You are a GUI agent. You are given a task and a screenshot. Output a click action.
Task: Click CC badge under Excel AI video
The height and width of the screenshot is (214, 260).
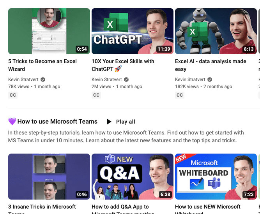(180, 95)
